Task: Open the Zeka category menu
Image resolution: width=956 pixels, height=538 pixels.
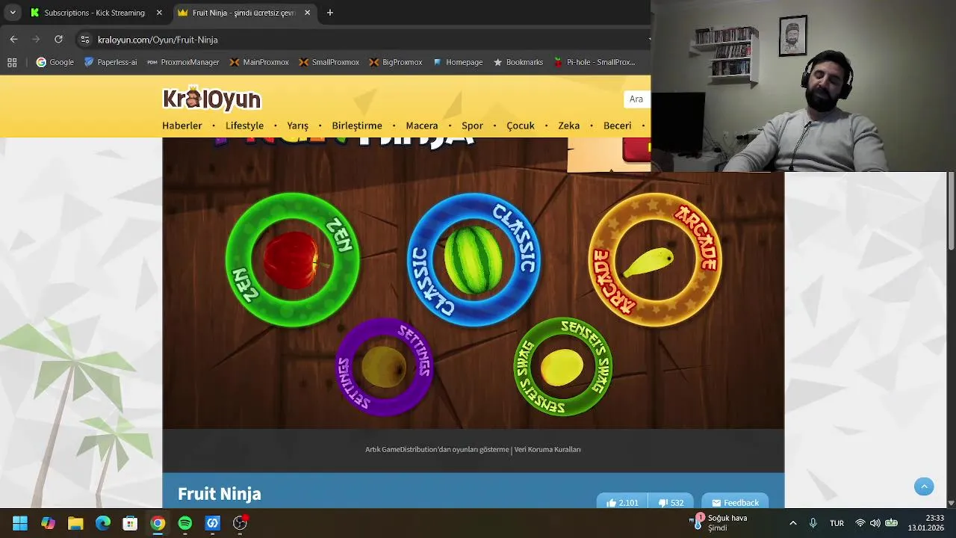Action: tap(568, 126)
